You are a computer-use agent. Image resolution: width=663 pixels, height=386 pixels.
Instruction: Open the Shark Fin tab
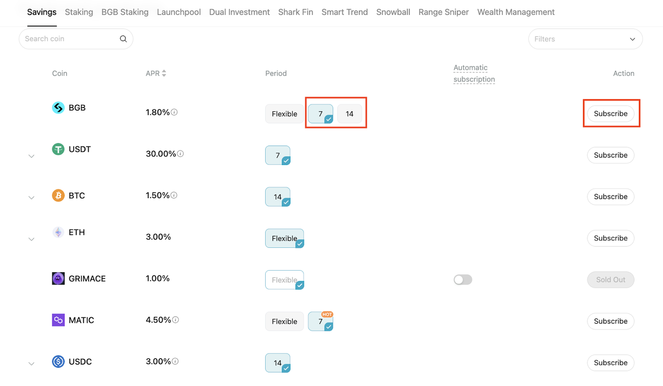(295, 12)
